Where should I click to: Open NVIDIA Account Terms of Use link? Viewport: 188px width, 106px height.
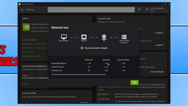(34, 48)
